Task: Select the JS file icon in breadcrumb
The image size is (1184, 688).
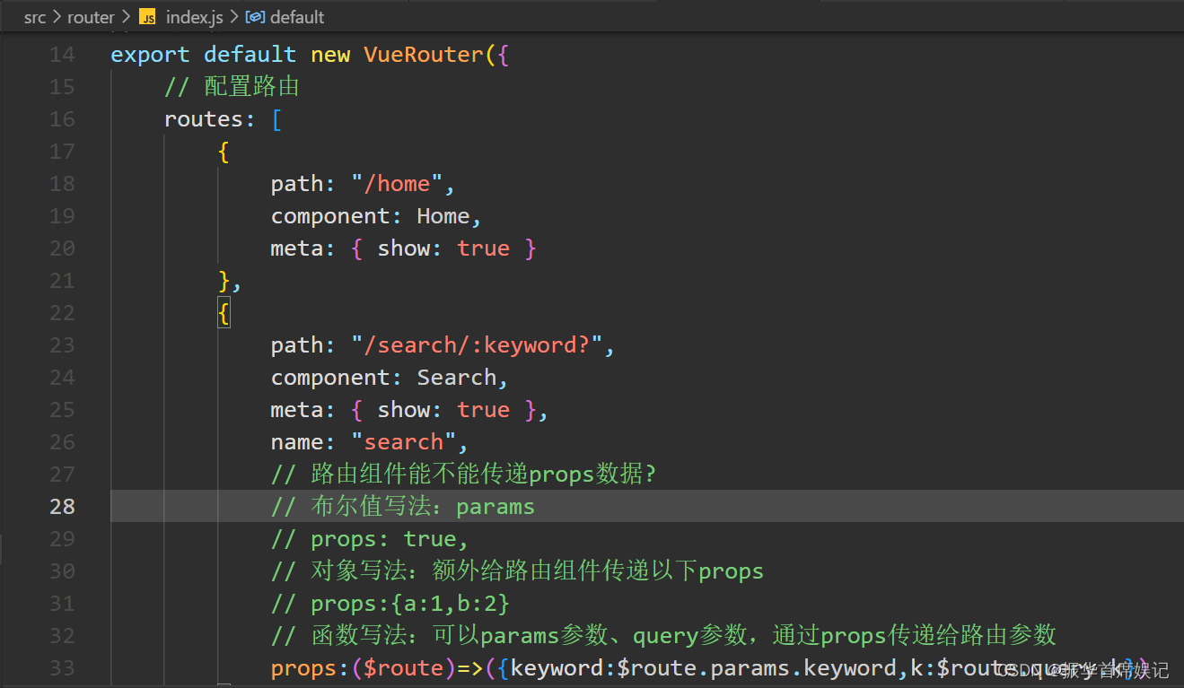Action: pos(147,17)
